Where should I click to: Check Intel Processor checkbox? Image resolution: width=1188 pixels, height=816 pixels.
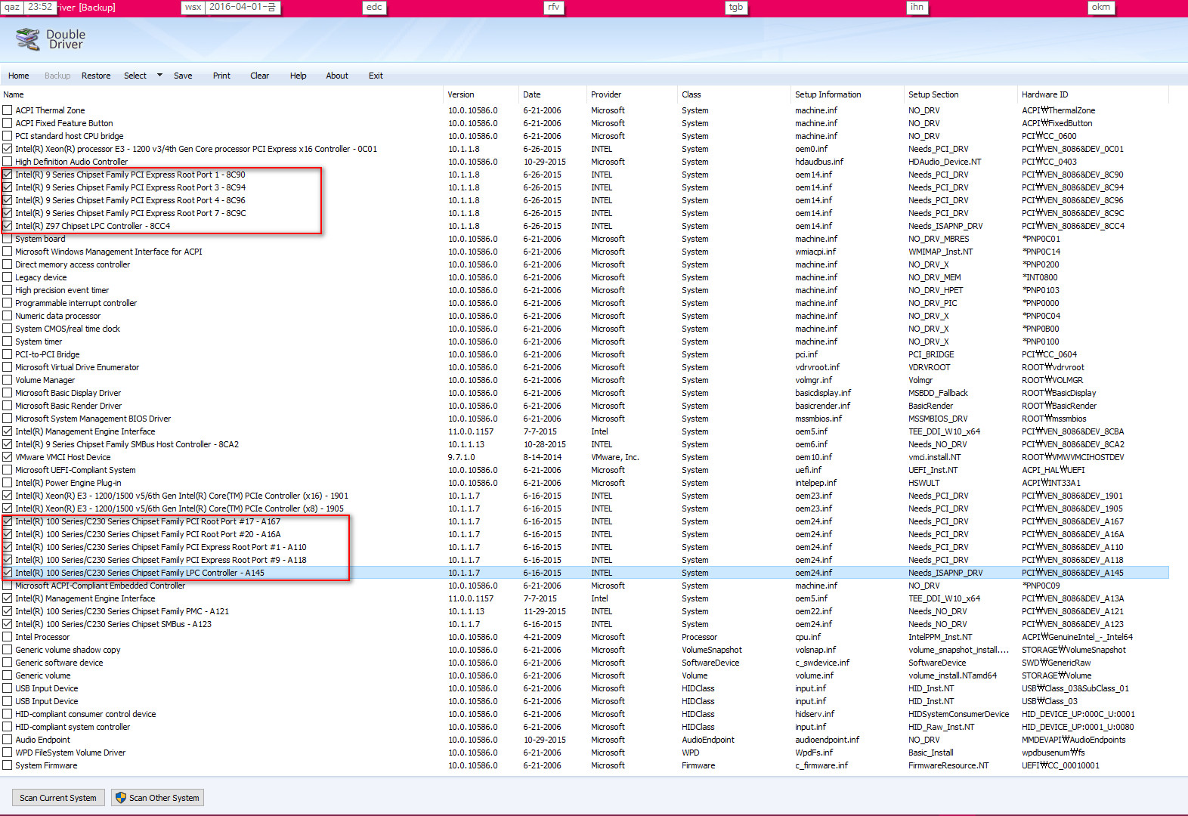[x=8, y=637]
